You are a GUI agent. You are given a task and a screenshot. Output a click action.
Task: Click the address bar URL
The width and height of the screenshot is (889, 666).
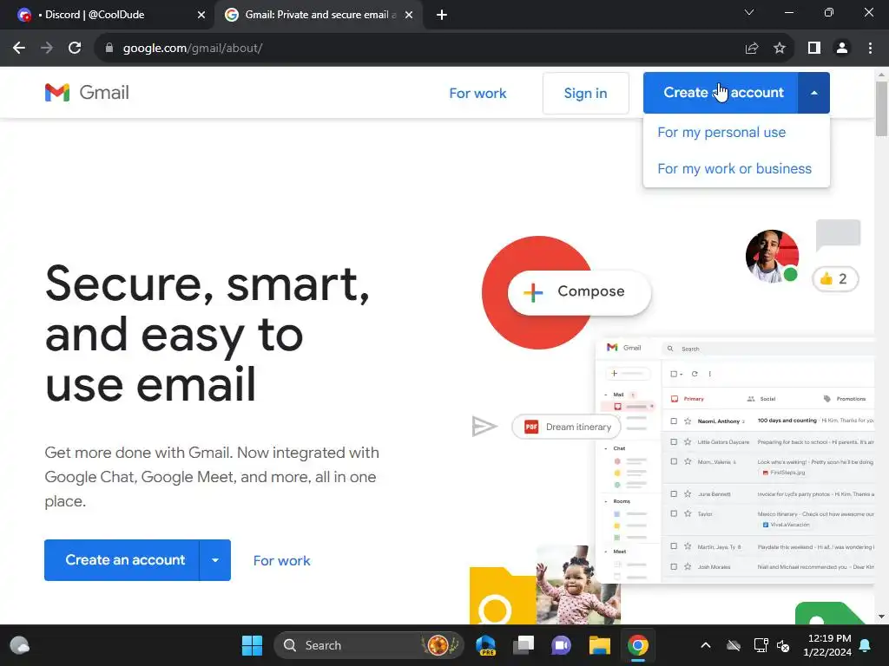193,49
